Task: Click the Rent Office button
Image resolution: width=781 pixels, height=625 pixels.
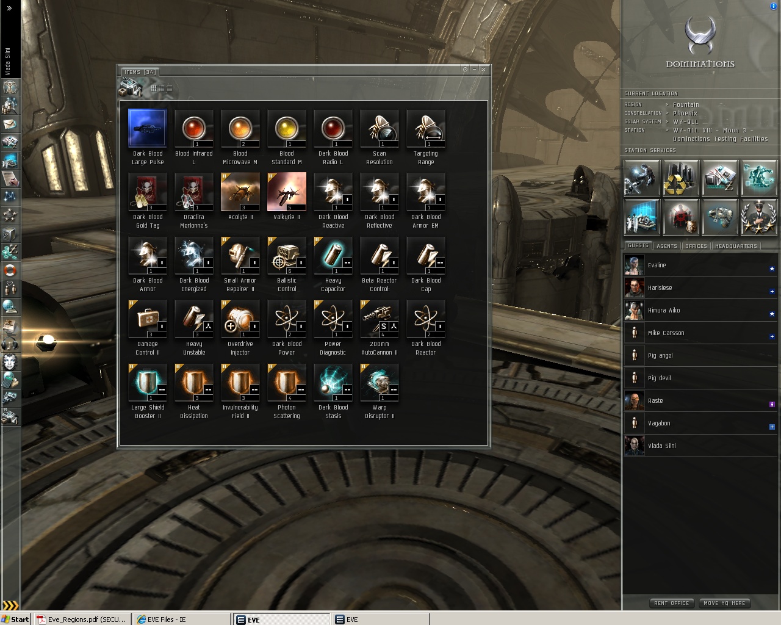Action: pos(672,603)
